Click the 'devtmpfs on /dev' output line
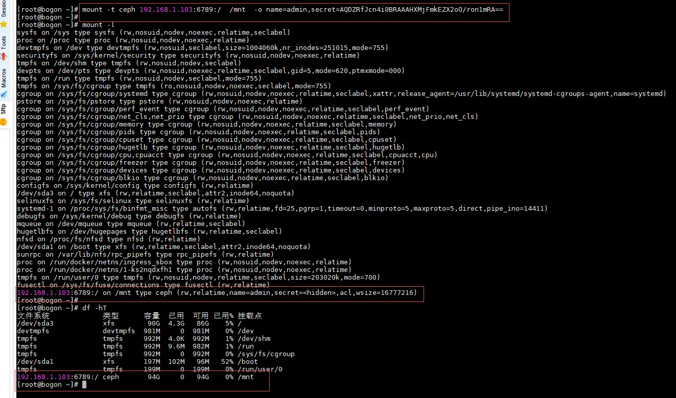 202,48
